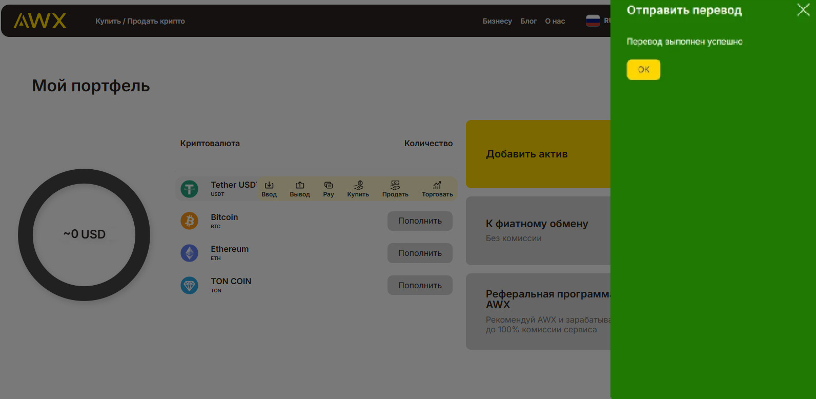This screenshot has height=399, width=816.
Task: Click the AWX logo
Action: pyautogui.click(x=40, y=21)
